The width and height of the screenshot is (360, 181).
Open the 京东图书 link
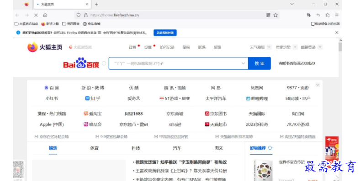[216, 114]
